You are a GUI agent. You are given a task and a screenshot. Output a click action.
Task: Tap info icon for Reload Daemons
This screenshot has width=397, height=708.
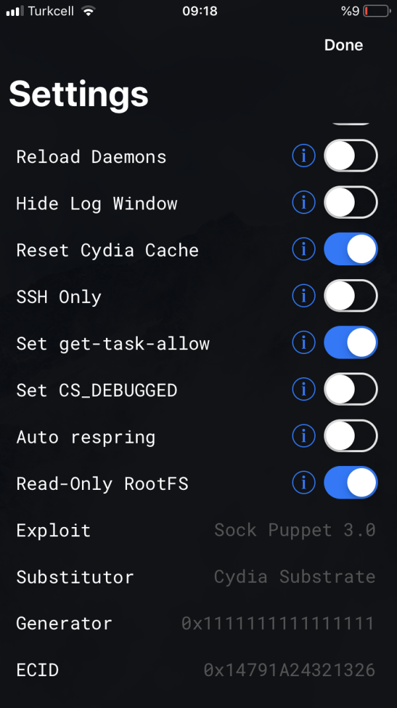[x=304, y=156]
